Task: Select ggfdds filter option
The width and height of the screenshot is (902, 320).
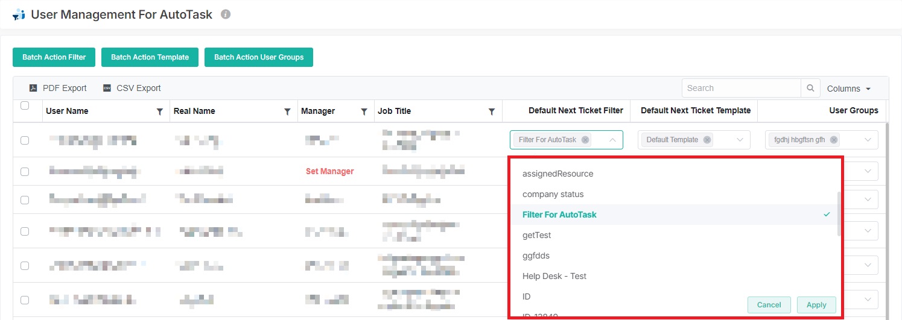Action: [675, 256]
